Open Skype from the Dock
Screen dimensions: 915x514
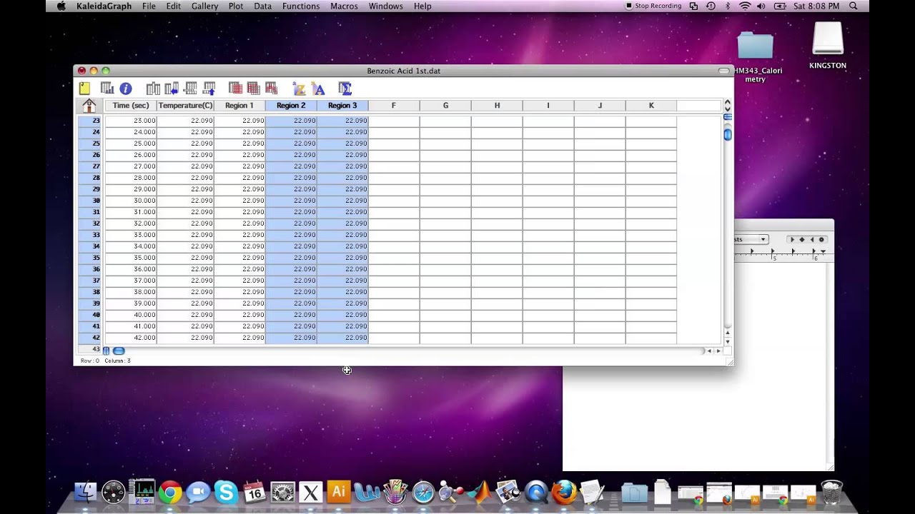[x=226, y=492]
